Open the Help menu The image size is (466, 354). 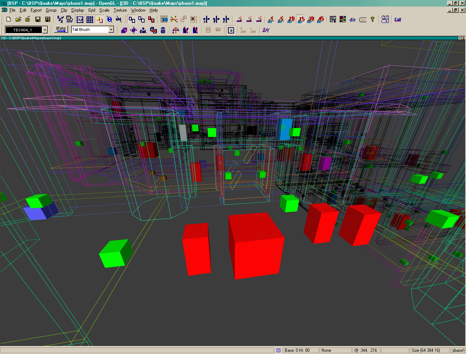point(154,10)
